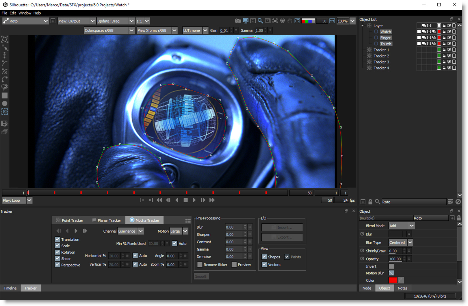Click the red Color swatch in Object panel
Viewport: 468px width, 306px height.
tap(393, 280)
